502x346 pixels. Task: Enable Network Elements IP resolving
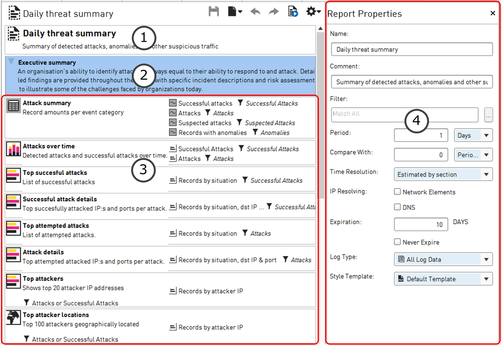click(x=397, y=192)
